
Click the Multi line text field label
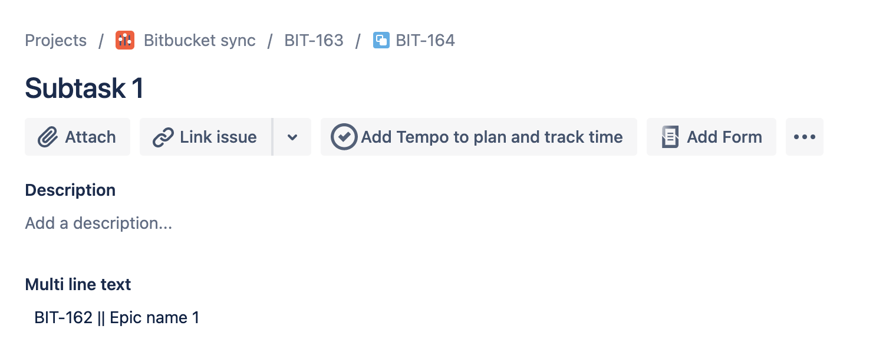click(x=78, y=284)
